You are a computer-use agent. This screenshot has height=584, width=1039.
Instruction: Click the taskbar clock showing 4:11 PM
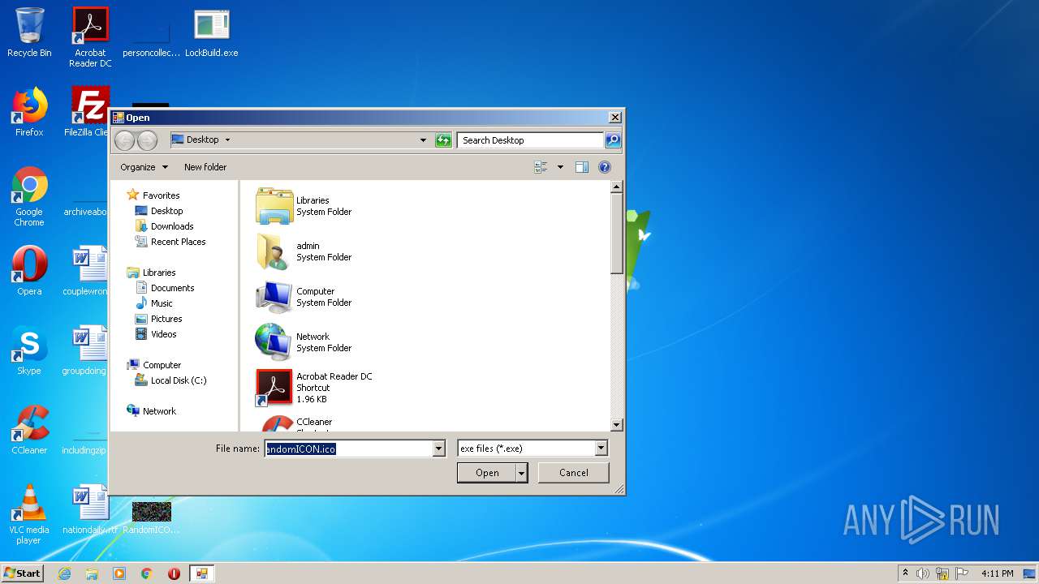pos(997,573)
